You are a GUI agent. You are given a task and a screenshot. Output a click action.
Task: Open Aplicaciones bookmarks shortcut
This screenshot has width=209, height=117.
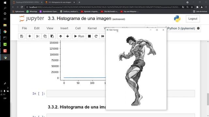18,12
